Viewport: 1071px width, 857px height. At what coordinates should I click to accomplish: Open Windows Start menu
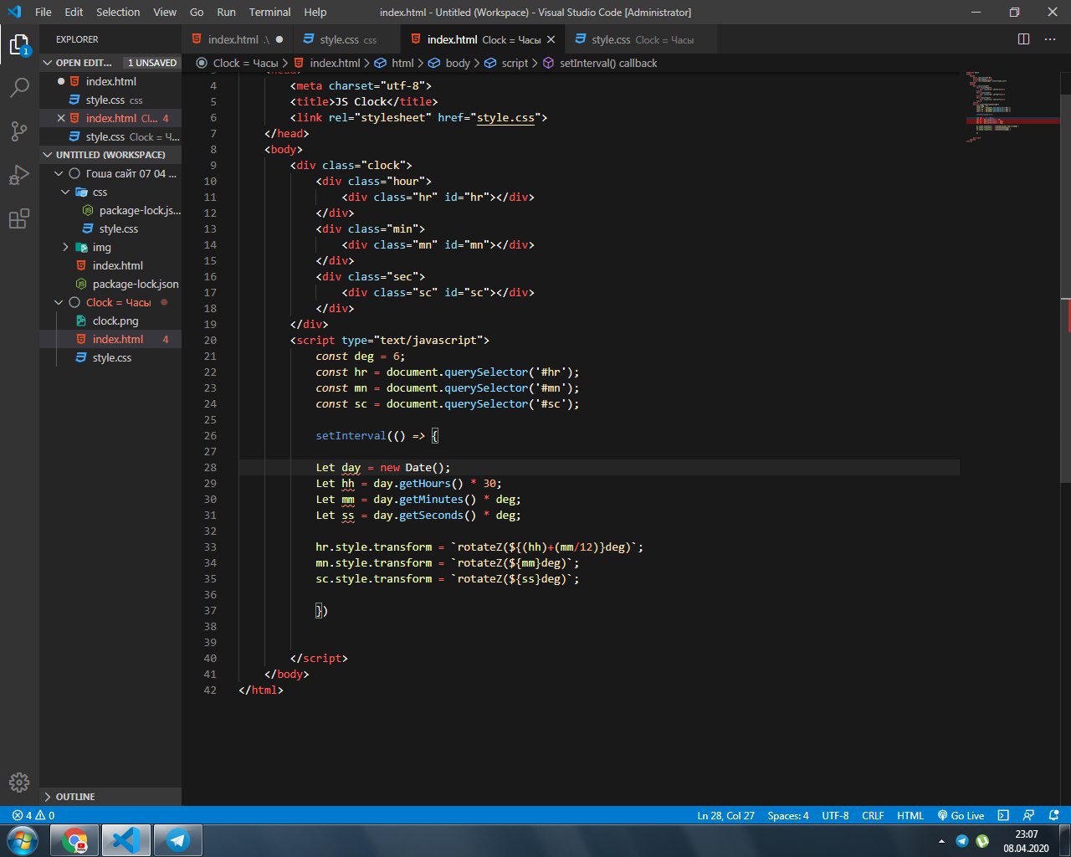[x=21, y=840]
